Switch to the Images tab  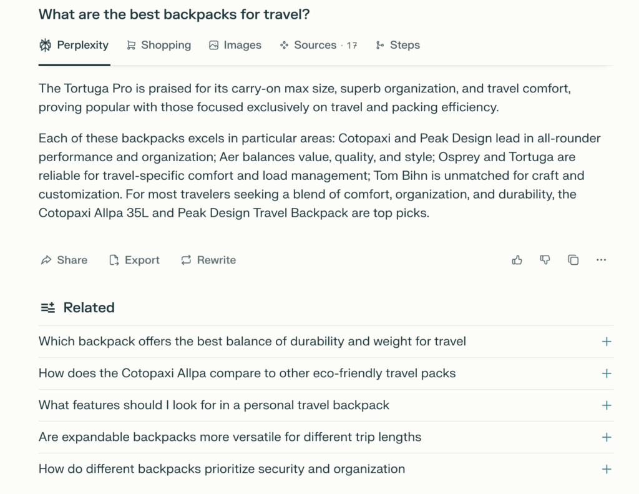coord(235,45)
